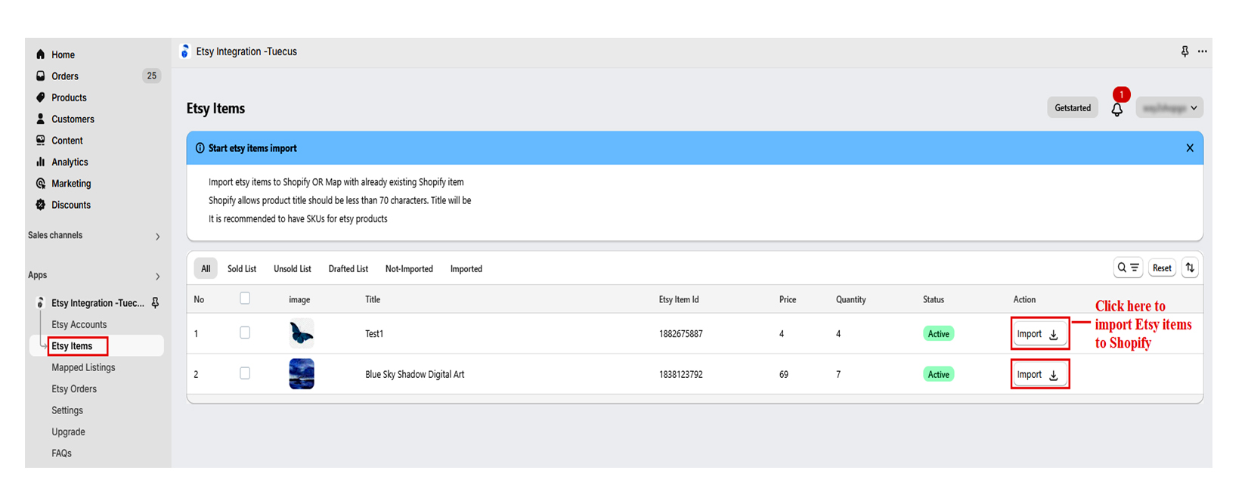Viewport: 1245px width, 495px height.
Task: Expand the Apps section
Action: click(x=158, y=277)
